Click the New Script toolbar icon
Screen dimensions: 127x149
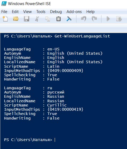[x=5, y=19]
